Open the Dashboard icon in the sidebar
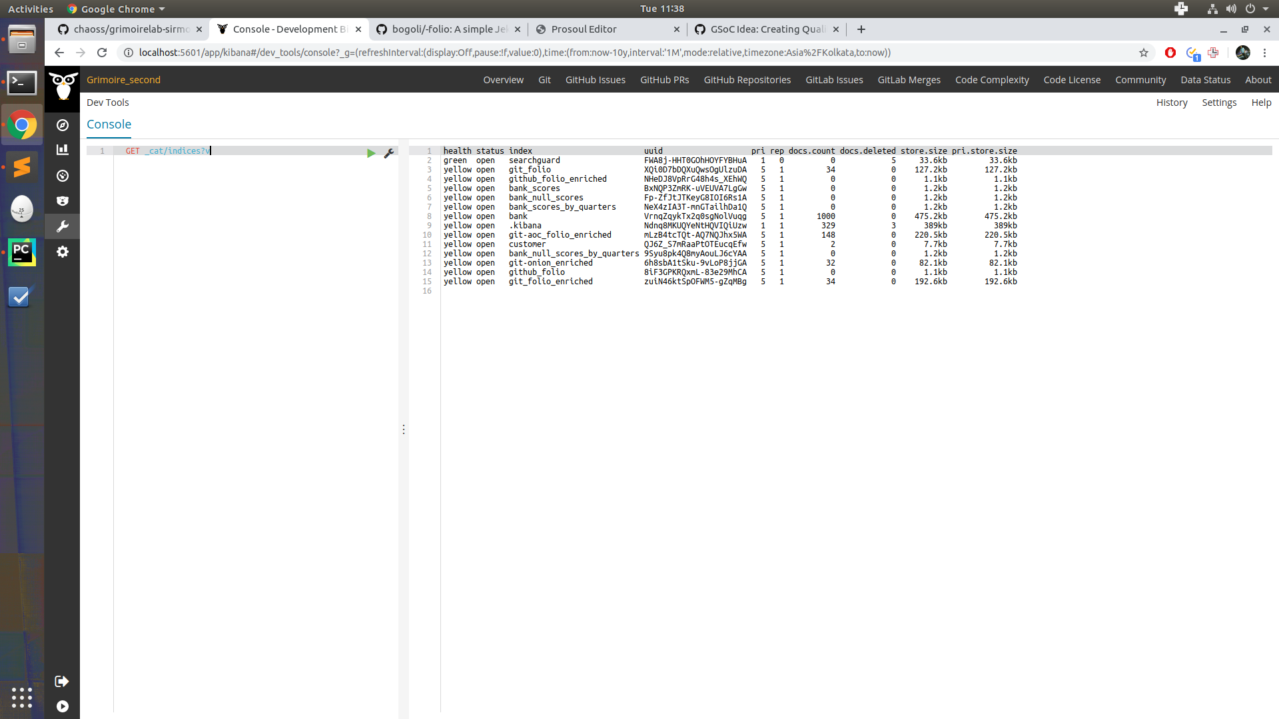 pyautogui.click(x=62, y=176)
